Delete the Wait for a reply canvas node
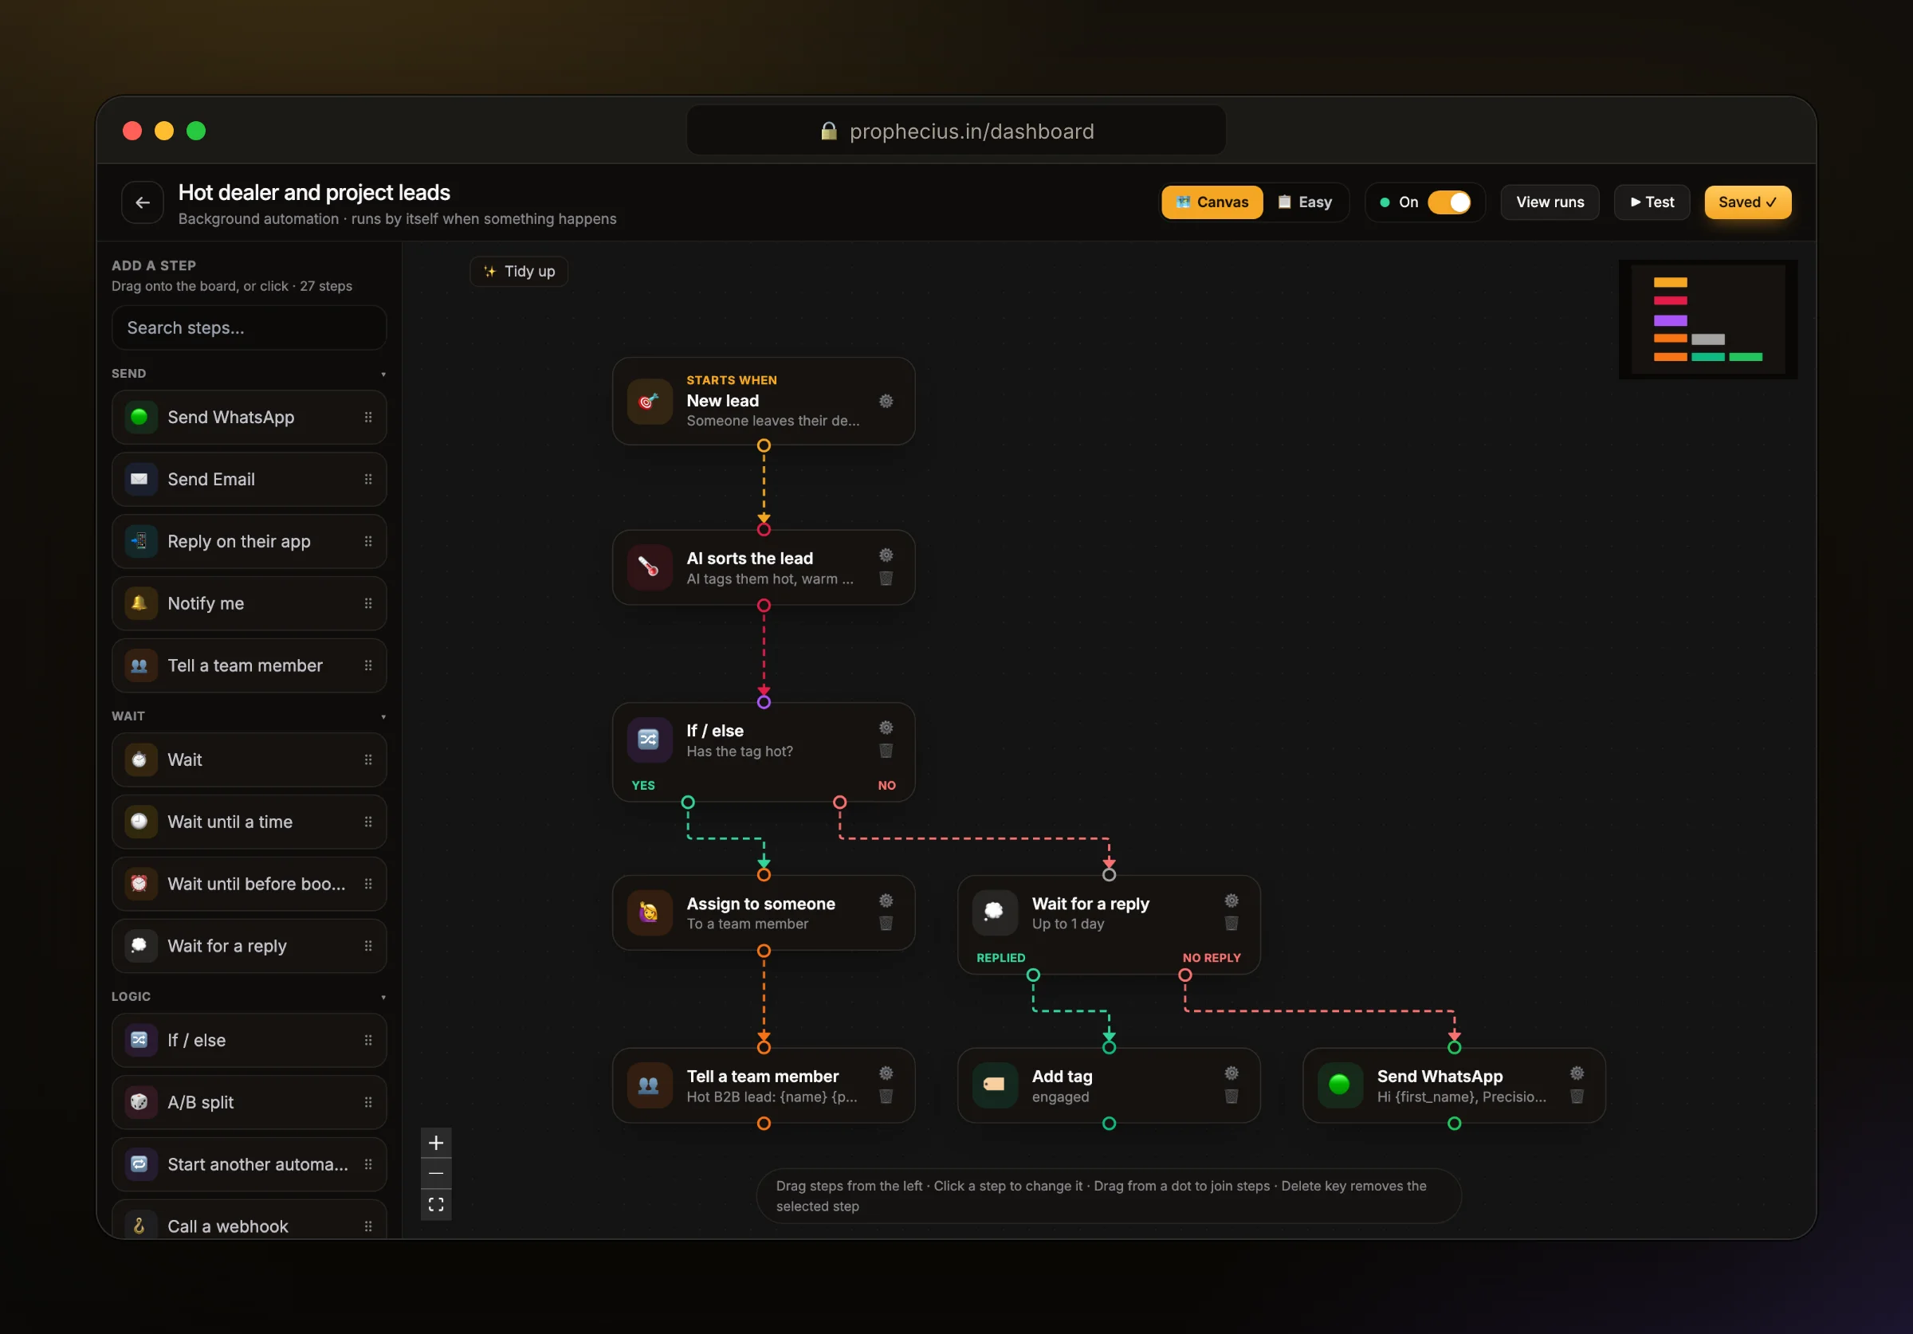Viewport: 1913px width, 1334px height. [x=1231, y=924]
